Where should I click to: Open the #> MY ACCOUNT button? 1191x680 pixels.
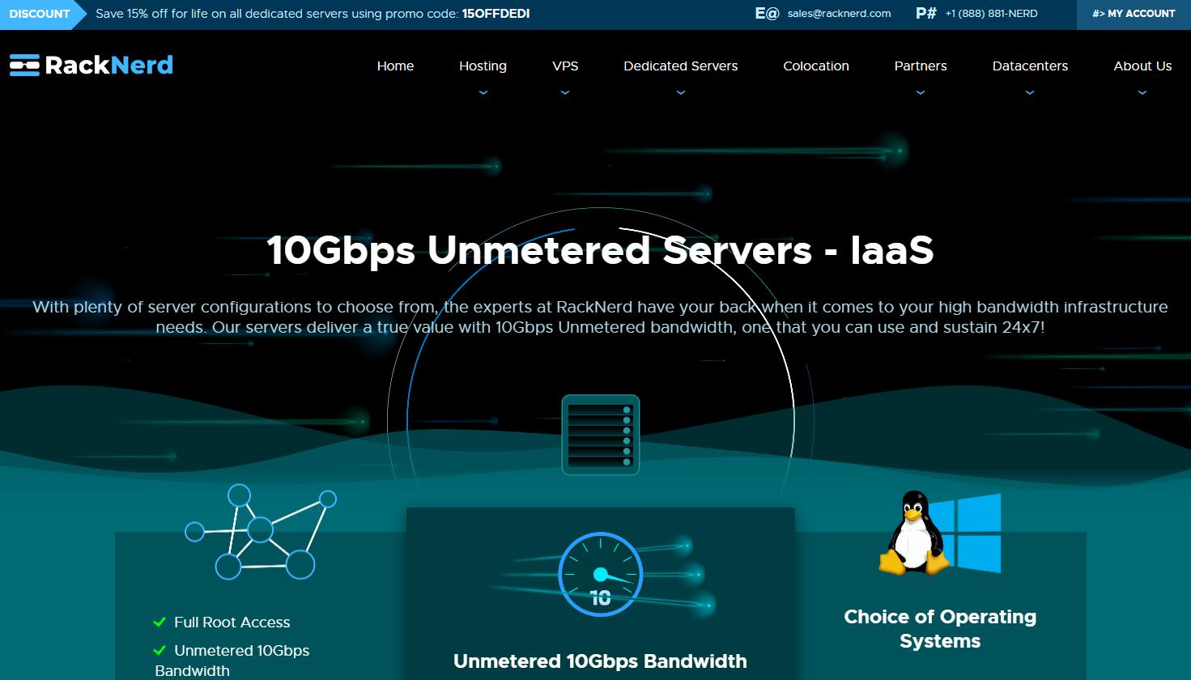pyautogui.click(x=1134, y=14)
